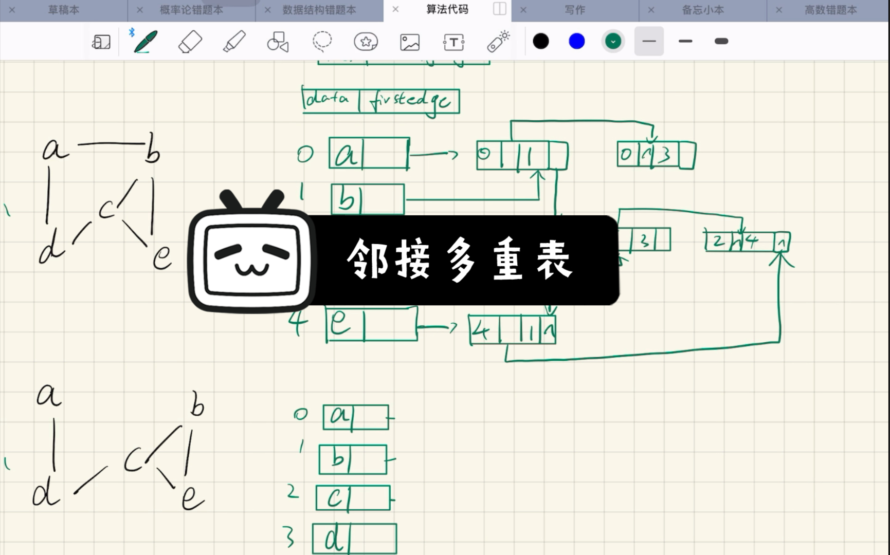The image size is (890, 555).
Task: Switch to the 备忘小本 tab
Action: (703, 10)
